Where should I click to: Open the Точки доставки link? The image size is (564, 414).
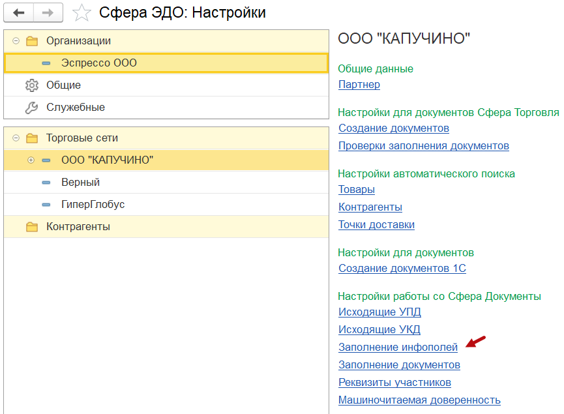click(376, 225)
